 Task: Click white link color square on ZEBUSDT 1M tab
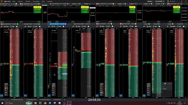click(x=16, y=4)
